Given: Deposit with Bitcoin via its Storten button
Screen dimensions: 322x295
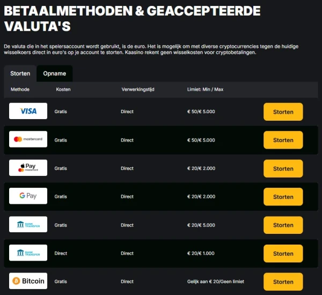Looking at the screenshot, I should coord(283,282).
